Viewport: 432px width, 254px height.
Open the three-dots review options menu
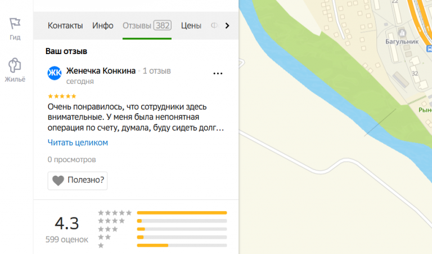pos(218,73)
